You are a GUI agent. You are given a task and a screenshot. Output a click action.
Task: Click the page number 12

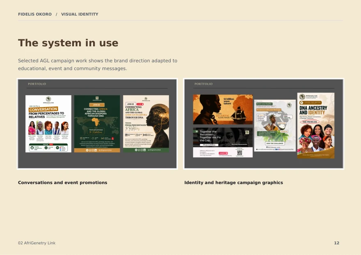coord(337,243)
